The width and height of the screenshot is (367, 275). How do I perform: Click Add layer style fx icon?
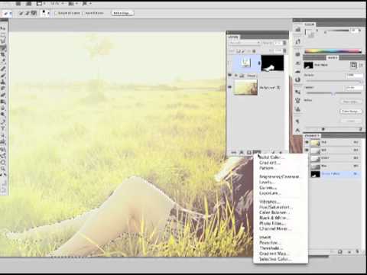(242, 153)
